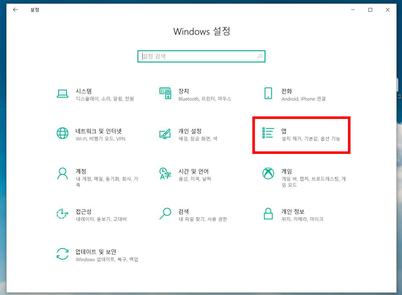
Task: Close the 설정 window
Action: point(388,10)
